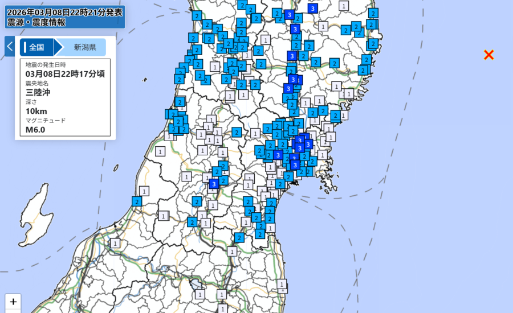The height and width of the screenshot is (313, 513).
Task: Click the red X epicenter marker
Action: point(488,55)
